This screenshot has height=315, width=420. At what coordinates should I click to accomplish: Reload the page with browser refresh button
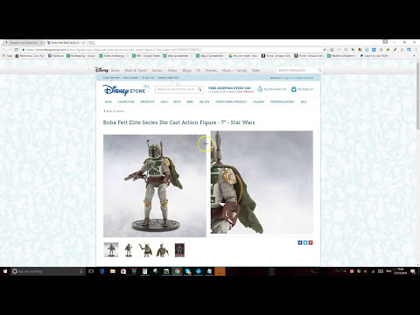pyautogui.click(x=16, y=50)
